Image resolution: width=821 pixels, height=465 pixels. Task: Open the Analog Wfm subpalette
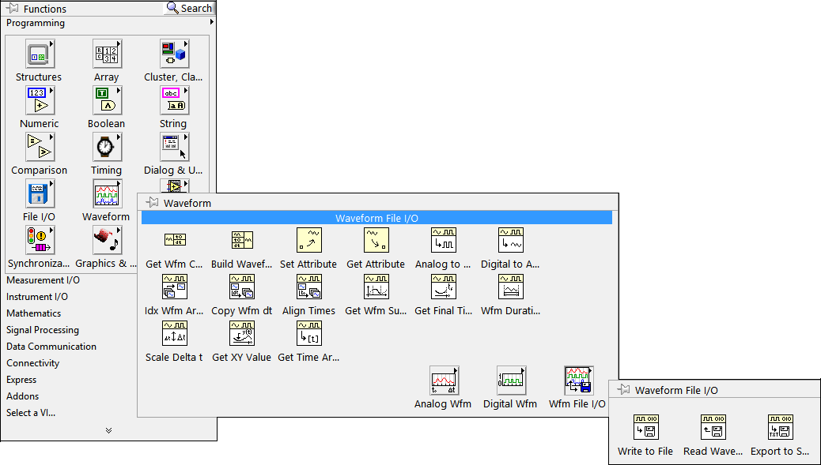444,381
